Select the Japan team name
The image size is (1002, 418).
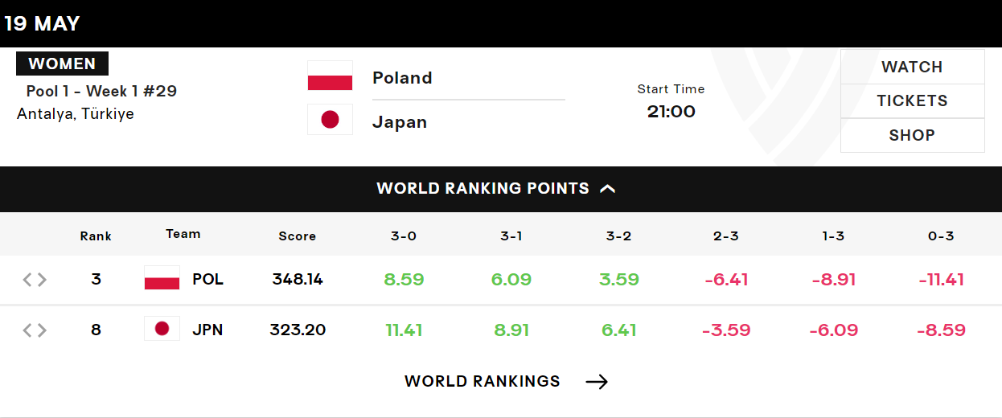[x=400, y=122]
